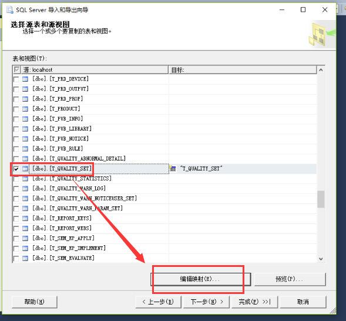Click Preview button 预览(P)...
This screenshot has width=346, height=321.
(x=290, y=279)
